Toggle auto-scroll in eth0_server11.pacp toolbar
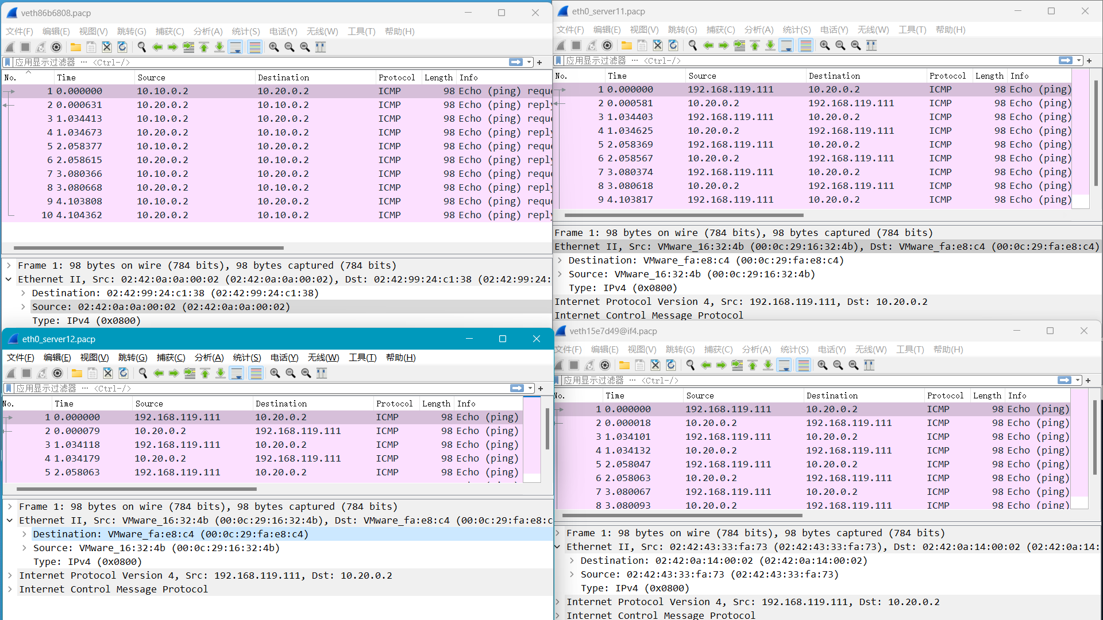 [786, 45]
